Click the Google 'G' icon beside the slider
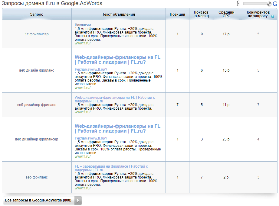Image resolution: width=279 pixels, height=206 pixels. click(x=275, y=4)
